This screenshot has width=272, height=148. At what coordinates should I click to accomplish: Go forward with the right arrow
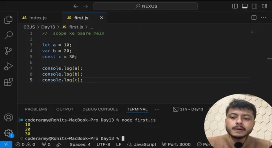pyautogui.click(x=86, y=6)
